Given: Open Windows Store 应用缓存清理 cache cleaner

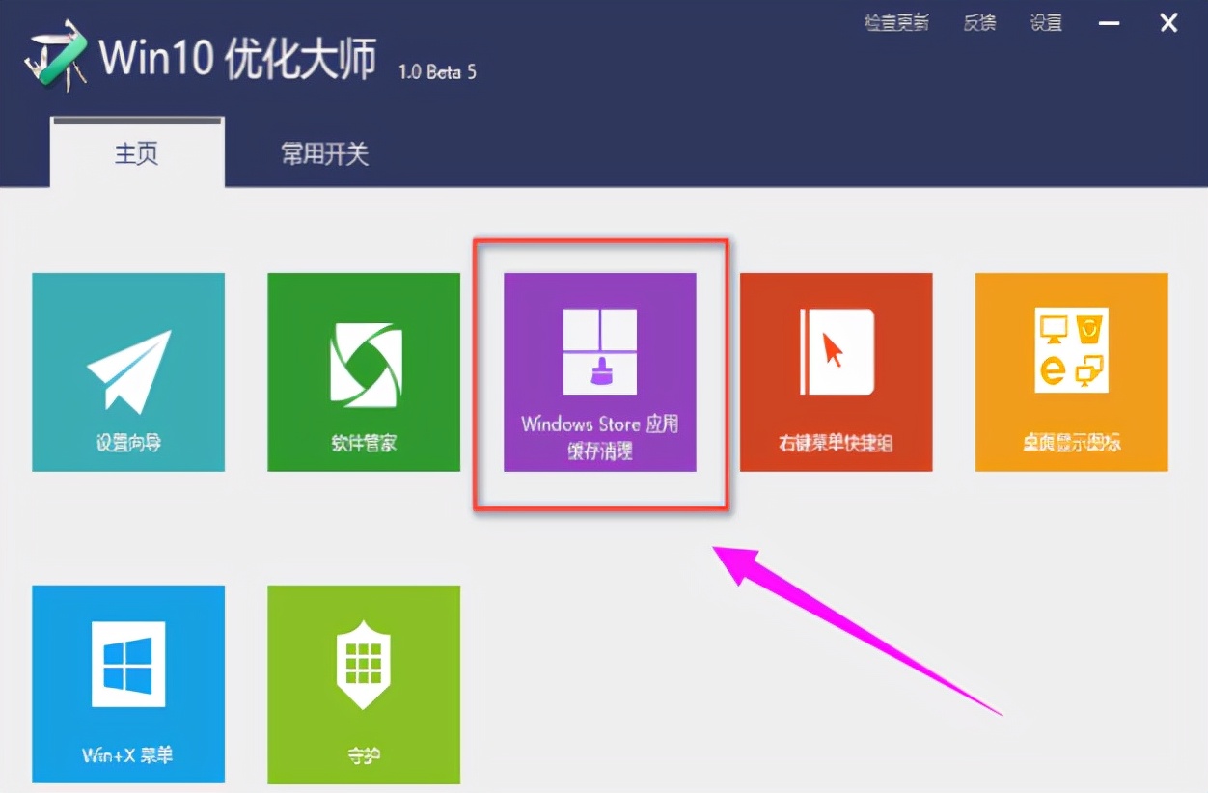Looking at the screenshot, I should [x=600, y=371].
